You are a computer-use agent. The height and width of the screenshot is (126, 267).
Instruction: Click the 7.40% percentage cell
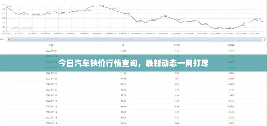pos(231,73)
